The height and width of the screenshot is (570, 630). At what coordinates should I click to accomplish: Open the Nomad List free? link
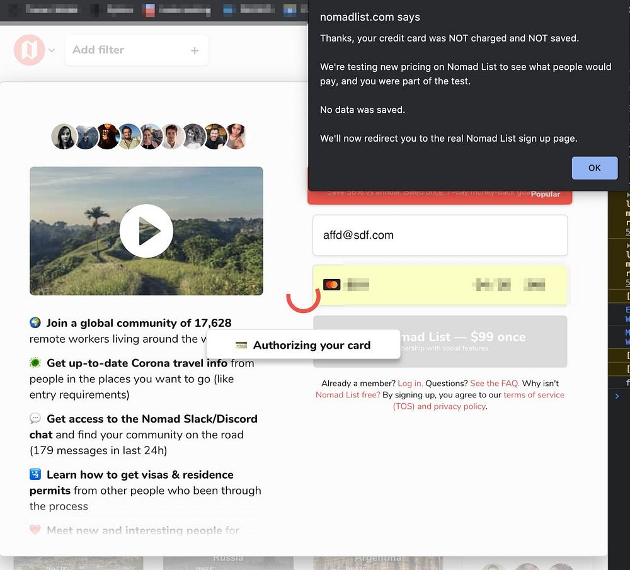[x=348, y=395]
